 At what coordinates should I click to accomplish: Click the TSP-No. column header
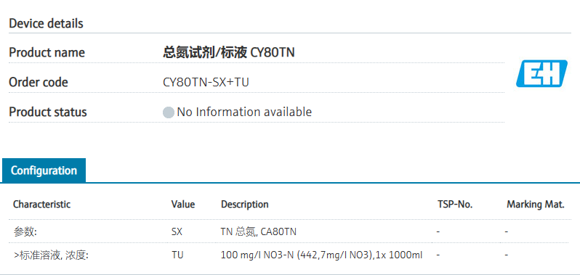pyautogui.click(x=455, y=205)
